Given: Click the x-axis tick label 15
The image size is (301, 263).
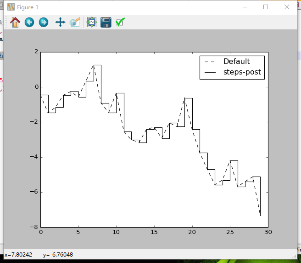Looking at the screenshot, I should tap(154, 232).
